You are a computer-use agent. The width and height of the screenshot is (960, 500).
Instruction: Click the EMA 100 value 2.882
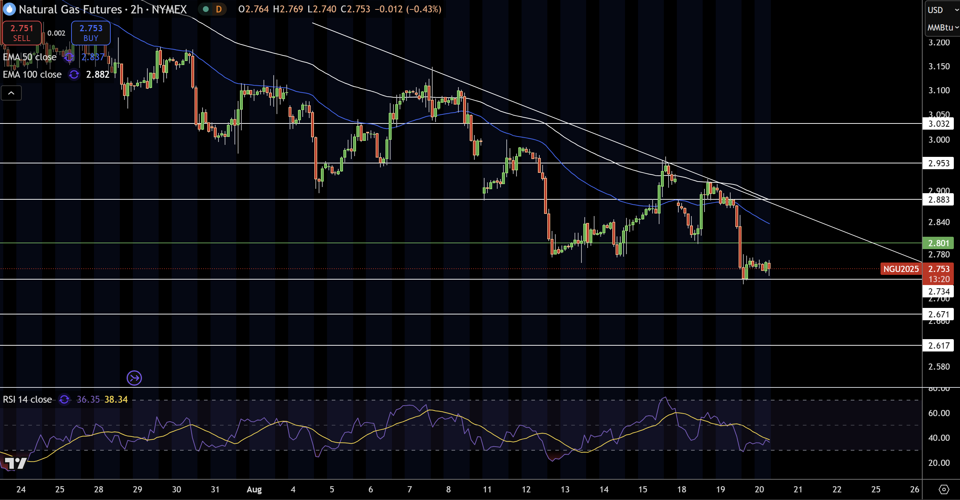[98, 74]
